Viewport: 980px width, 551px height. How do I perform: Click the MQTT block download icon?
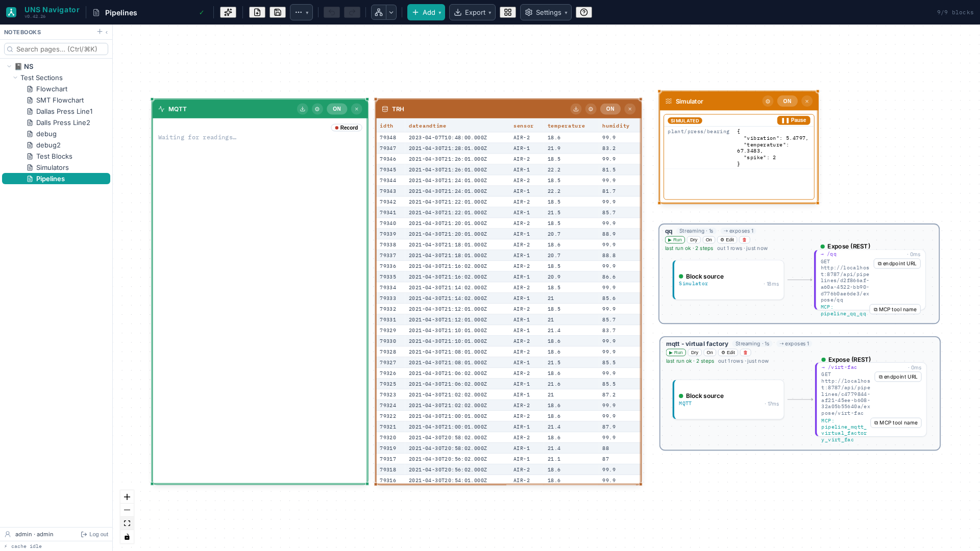pyautogui.click(x=303, y=109)
